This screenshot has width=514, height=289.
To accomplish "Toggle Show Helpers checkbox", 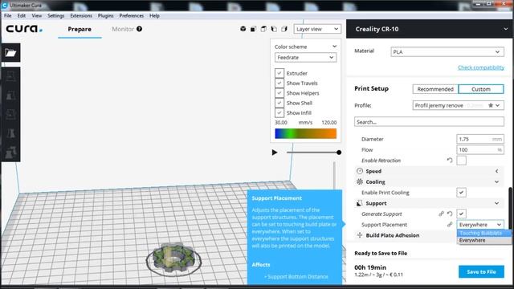I will click(279, 93).
